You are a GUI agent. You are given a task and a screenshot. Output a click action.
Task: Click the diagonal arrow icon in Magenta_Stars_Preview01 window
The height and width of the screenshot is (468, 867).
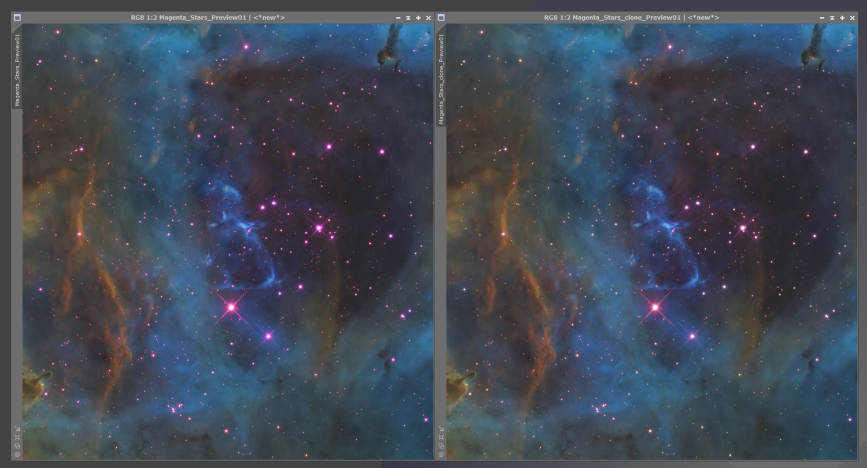(x=17, y=429)
